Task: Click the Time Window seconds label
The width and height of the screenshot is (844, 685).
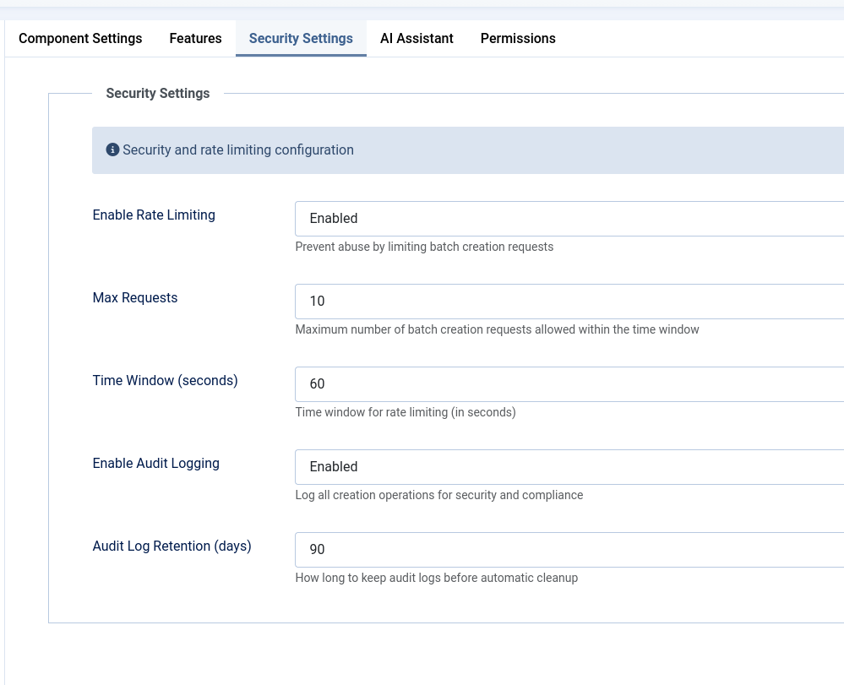Action: pyautogui.click(x=165, y=380)
